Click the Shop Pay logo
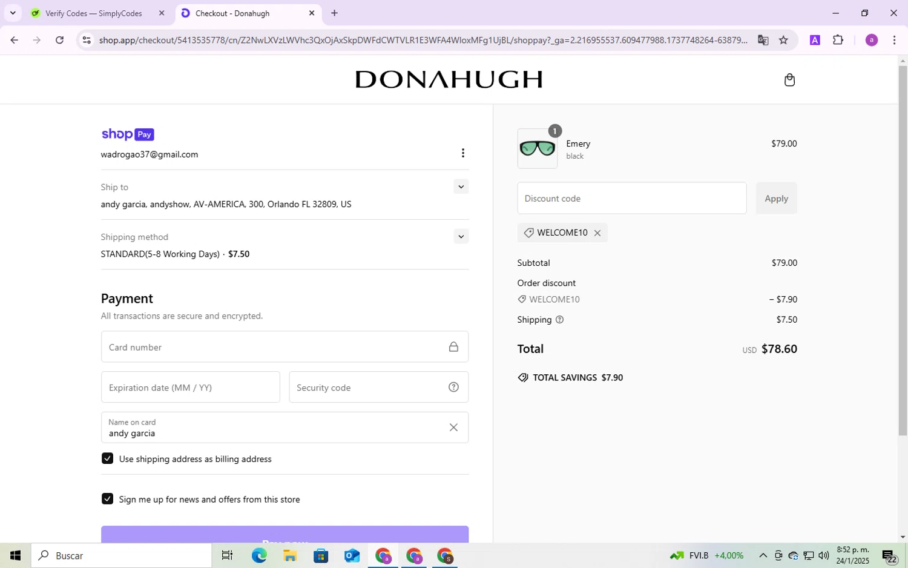This screenshot has height=568, width=908. pyautogui.click(x=128, y=134)
